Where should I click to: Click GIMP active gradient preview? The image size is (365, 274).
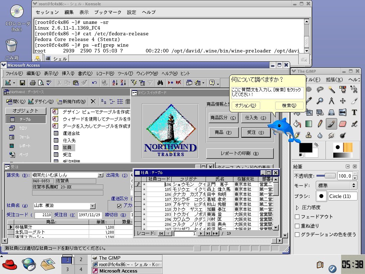343,156
